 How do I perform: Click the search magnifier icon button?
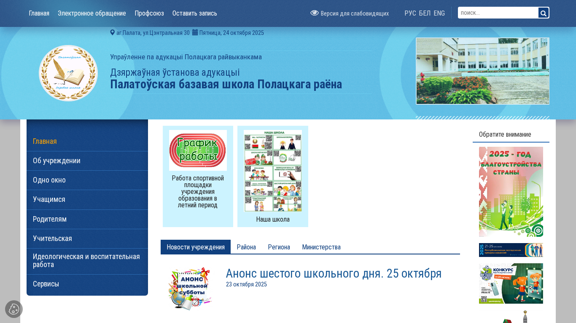pos(544,13)
